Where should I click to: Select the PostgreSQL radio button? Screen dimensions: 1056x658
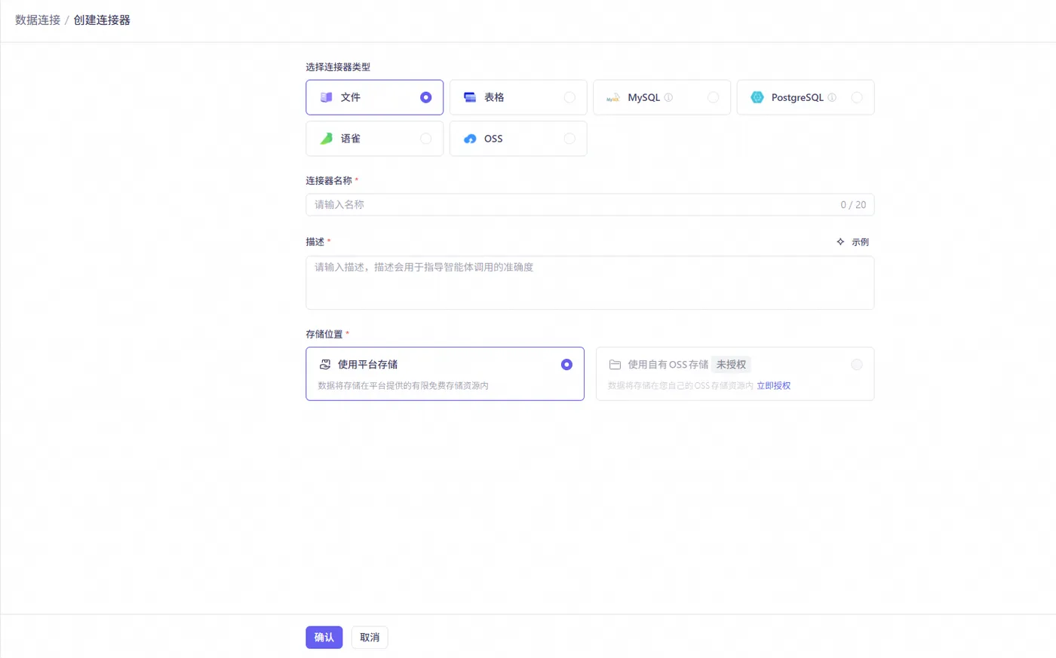[857, 97]
